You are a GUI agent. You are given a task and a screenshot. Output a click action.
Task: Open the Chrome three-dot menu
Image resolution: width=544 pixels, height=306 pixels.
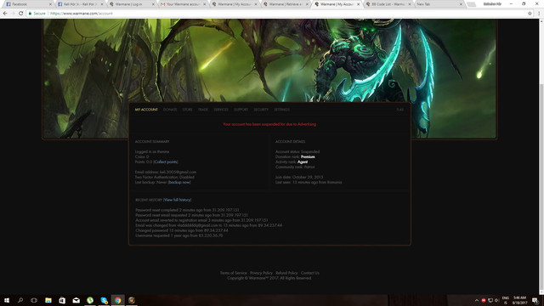539,14
